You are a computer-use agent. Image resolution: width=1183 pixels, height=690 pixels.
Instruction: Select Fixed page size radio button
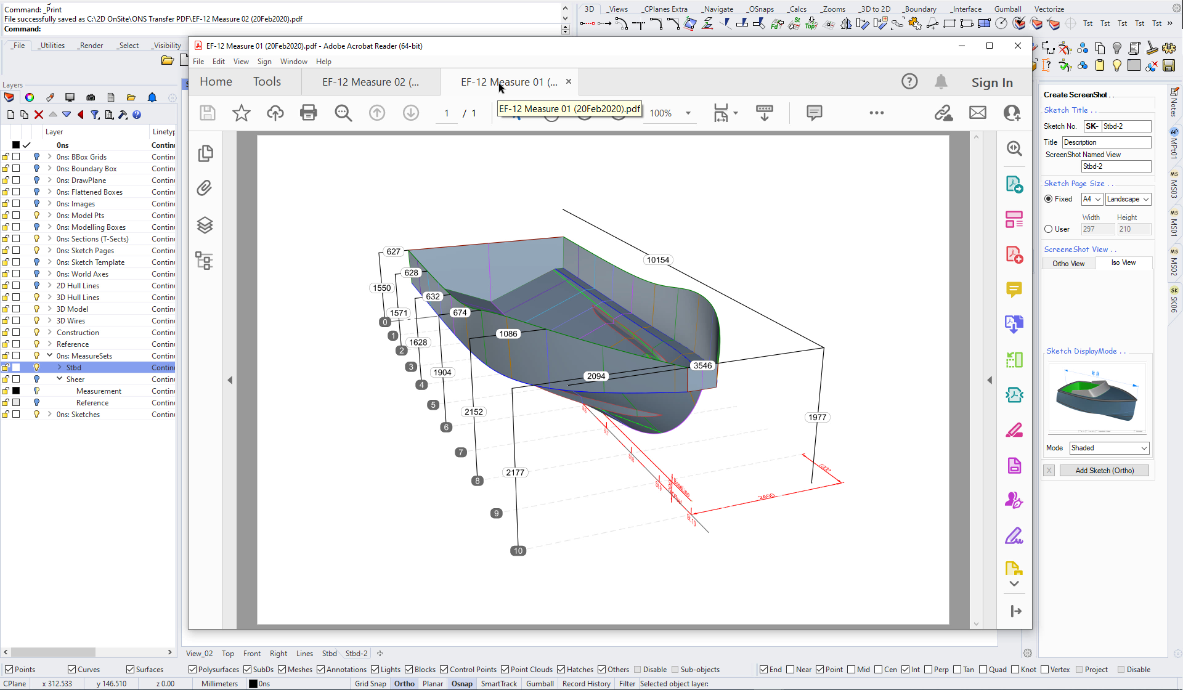coord(1048,199)
